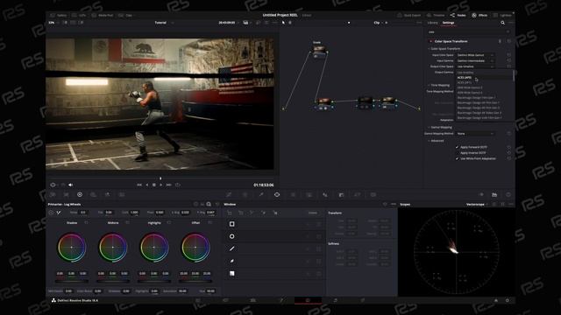Reset Highlight color wheel

(169, 223)
